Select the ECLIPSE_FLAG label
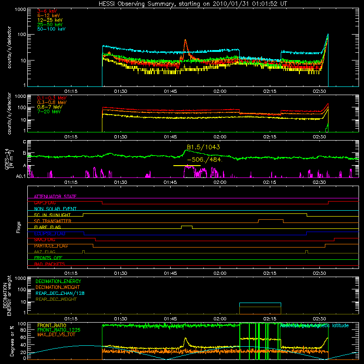 tap(50, 233)
